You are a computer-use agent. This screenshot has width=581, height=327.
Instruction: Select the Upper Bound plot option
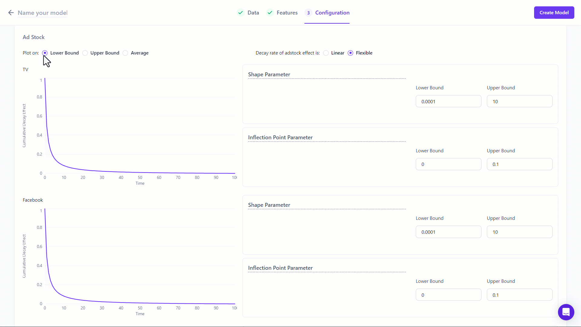[85, 52]
